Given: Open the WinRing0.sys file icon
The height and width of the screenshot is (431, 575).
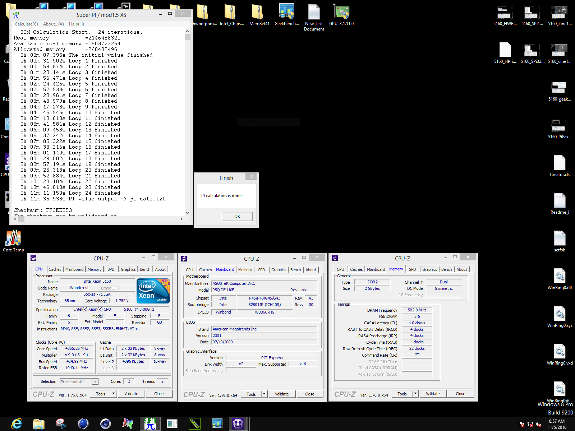Looking at the screenshot, I should coord(560,317).
